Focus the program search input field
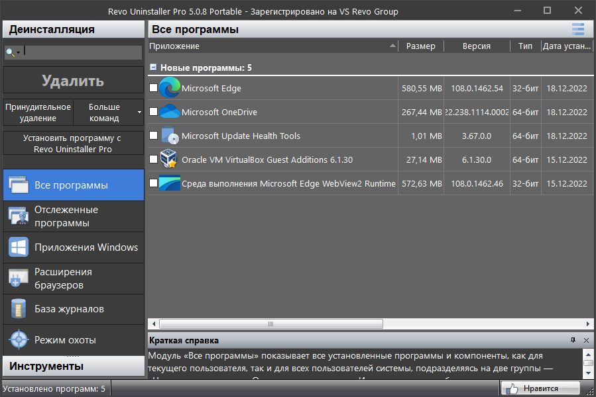The height and width of the screenshot is (397, 596). click(82, 52)
